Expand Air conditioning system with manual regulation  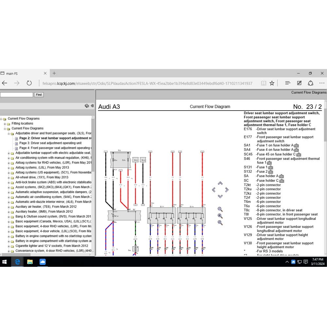point(9,158)
